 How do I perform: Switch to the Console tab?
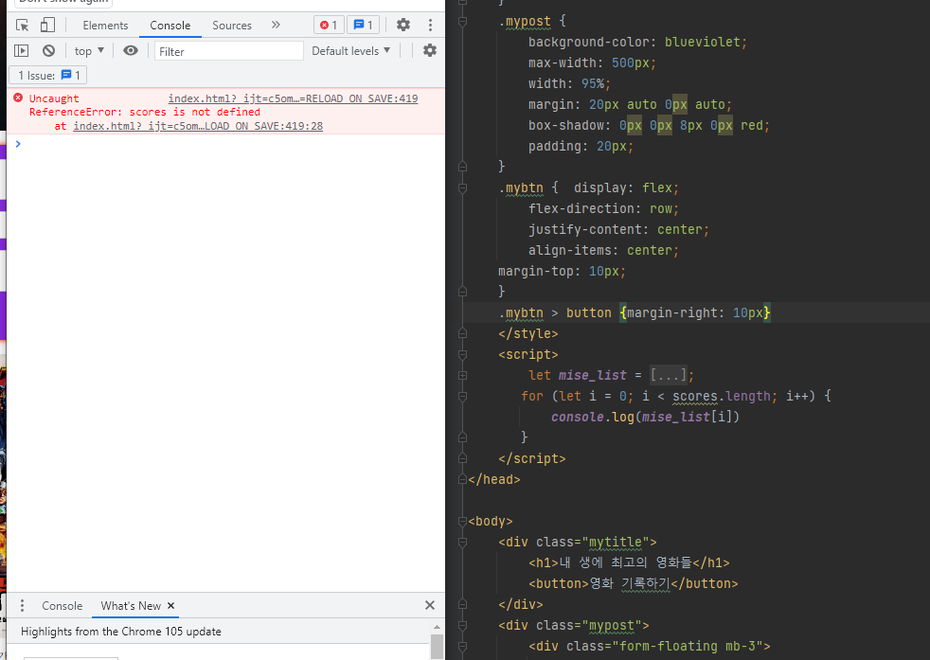pyautogui.click(x=170, y=26)
